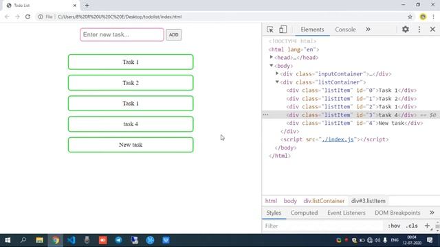
Task: Click the first Task 1 list item
Action: (131, 62)
